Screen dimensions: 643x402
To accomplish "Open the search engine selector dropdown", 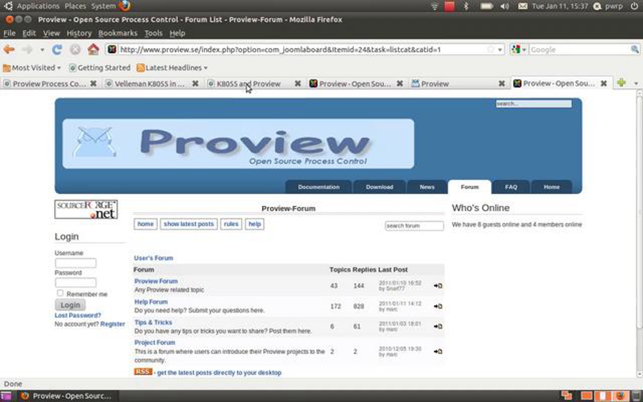I will (518, 50).
